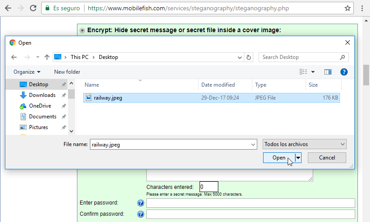
Task: Open the file type dropdown Todos los archivos
Action: [x=305, y=144]
